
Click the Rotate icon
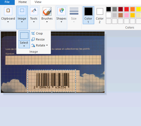[33, 45]
